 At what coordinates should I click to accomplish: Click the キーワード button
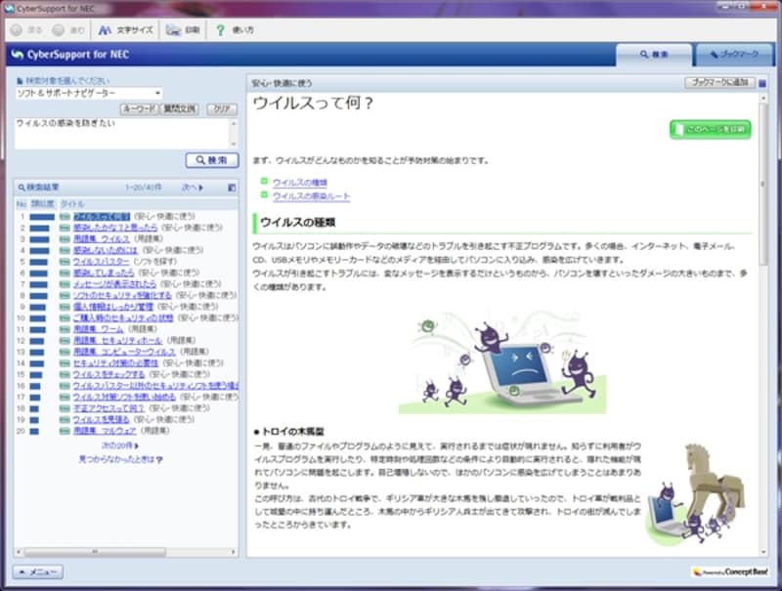138,109
